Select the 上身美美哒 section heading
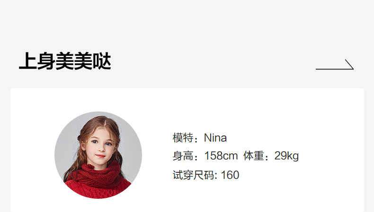The image size is (374, 212). (x=65, y=61)
